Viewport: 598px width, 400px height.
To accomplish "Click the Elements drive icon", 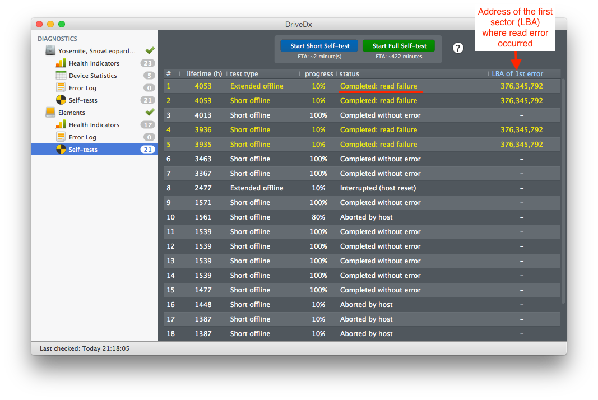I will 50,112.
